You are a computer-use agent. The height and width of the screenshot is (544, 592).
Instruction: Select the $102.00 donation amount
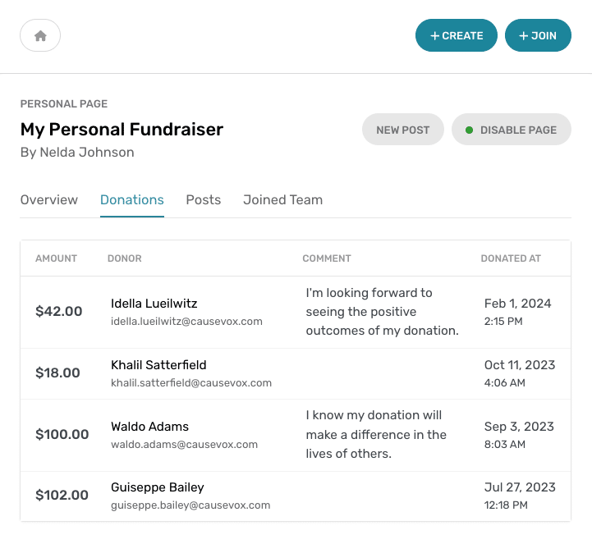(62, 495)
